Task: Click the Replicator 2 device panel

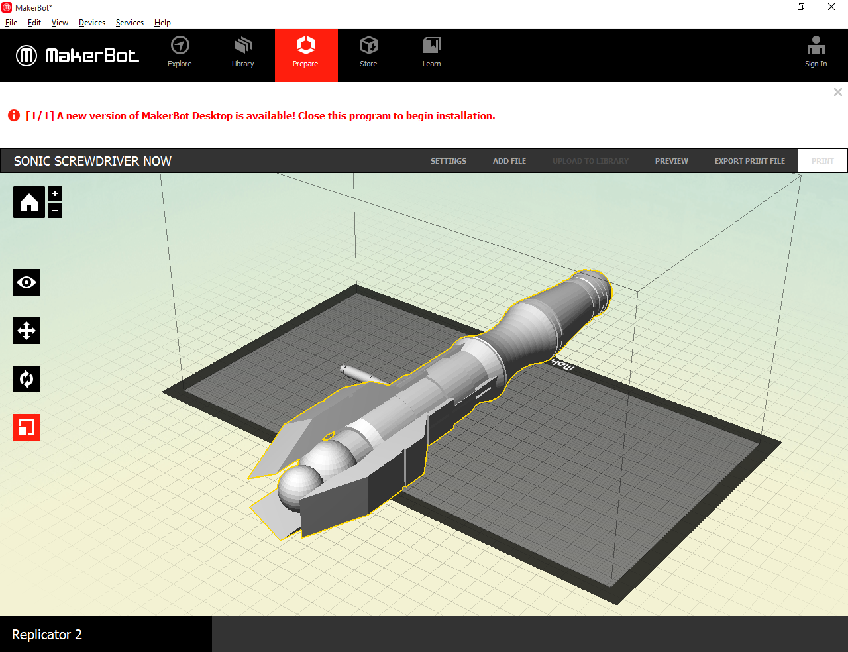Action: (106, 634)
